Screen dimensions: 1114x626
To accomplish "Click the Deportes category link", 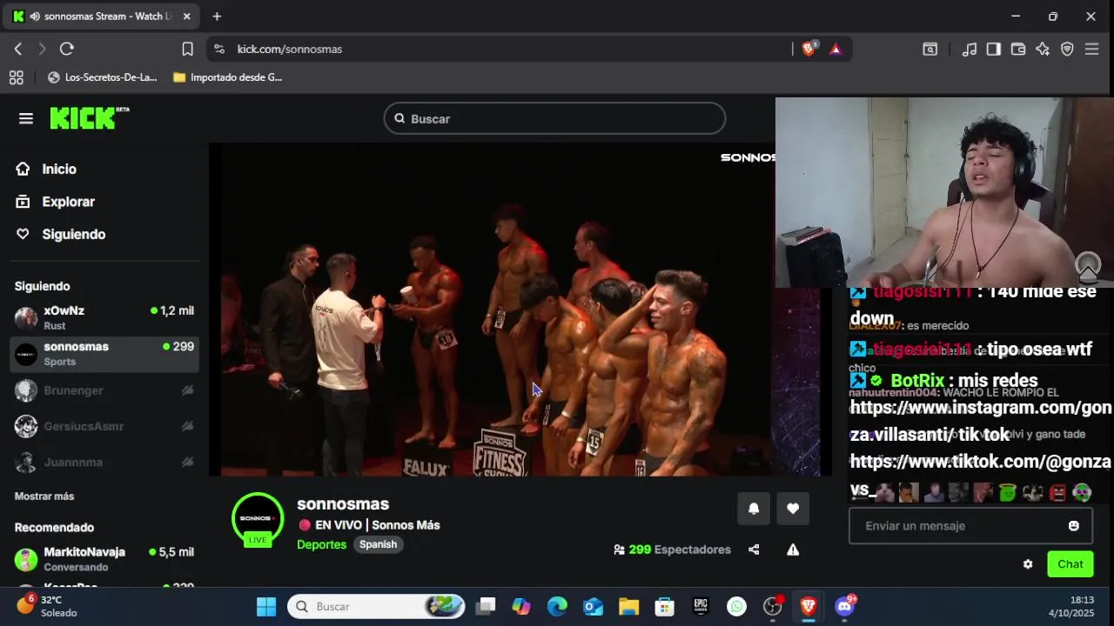I will pyautogui.click(x=321, y=544).
